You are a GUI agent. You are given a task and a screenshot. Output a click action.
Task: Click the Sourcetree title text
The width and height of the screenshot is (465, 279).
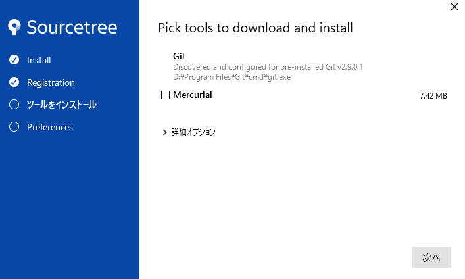click(x=72, y=27)
